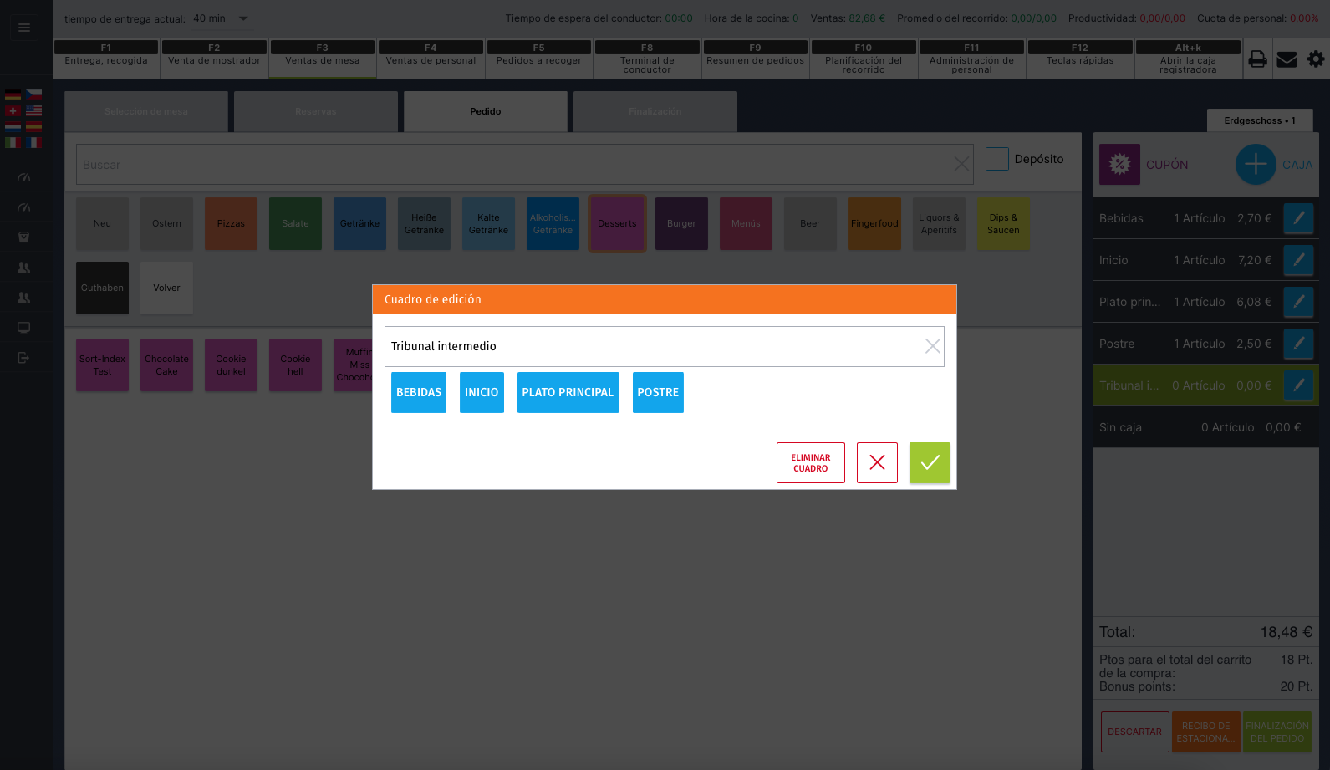Open settings gear icon
The image size is (1330, 770).
(1316, 59)
